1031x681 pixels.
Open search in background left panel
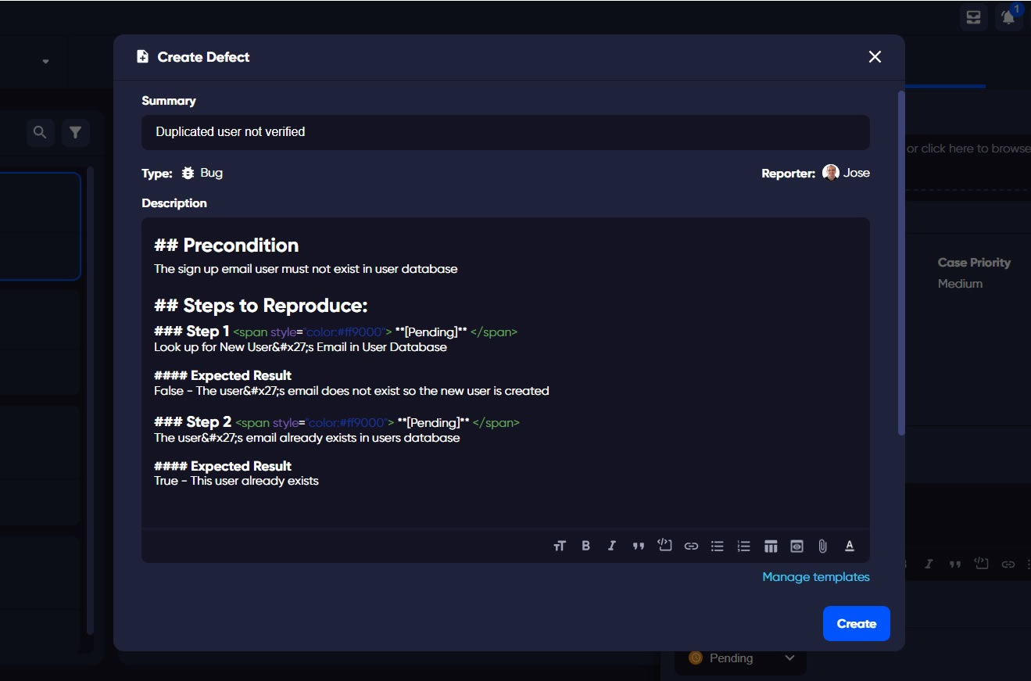pos(40,132)
